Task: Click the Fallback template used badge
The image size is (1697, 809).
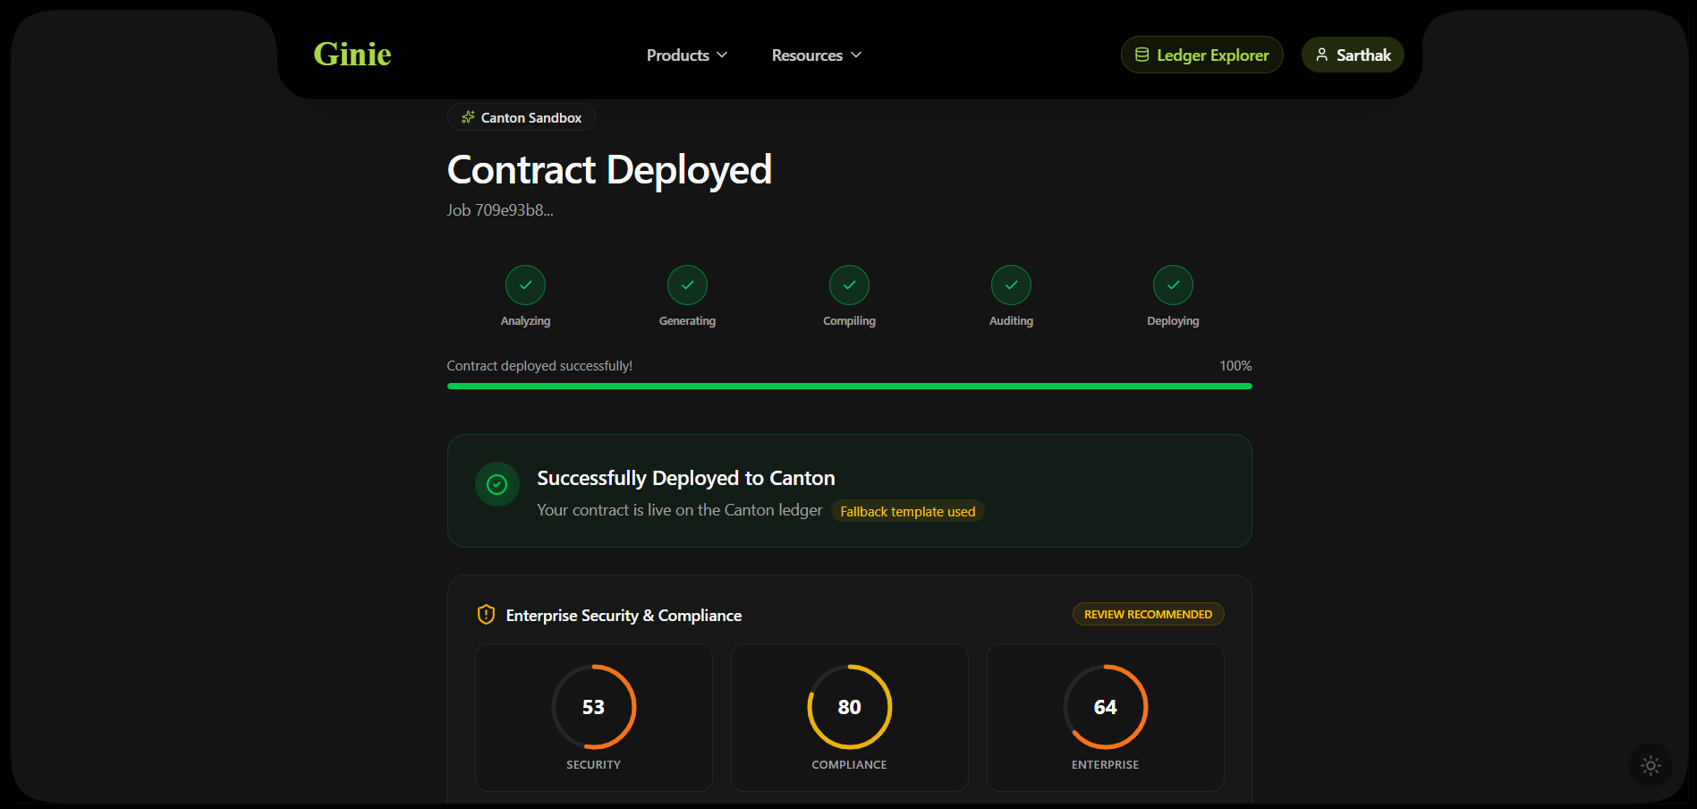Action: [x=907, y=511]
